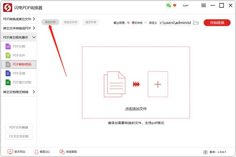Select the PDF合并 icon in sidebar
Screen dimensions: 236x157
tap(8, 56)
